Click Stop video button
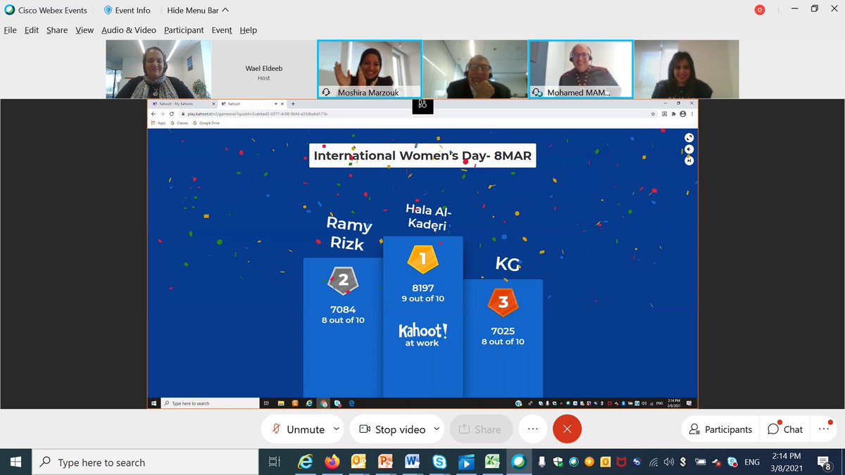Viewport: 845px width, 475px height. click(392, 429)
